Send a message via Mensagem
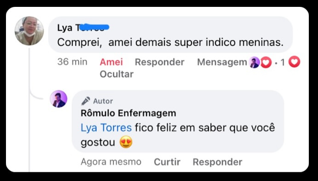This screenshot has width=318, height=181. tap(222, 62)
